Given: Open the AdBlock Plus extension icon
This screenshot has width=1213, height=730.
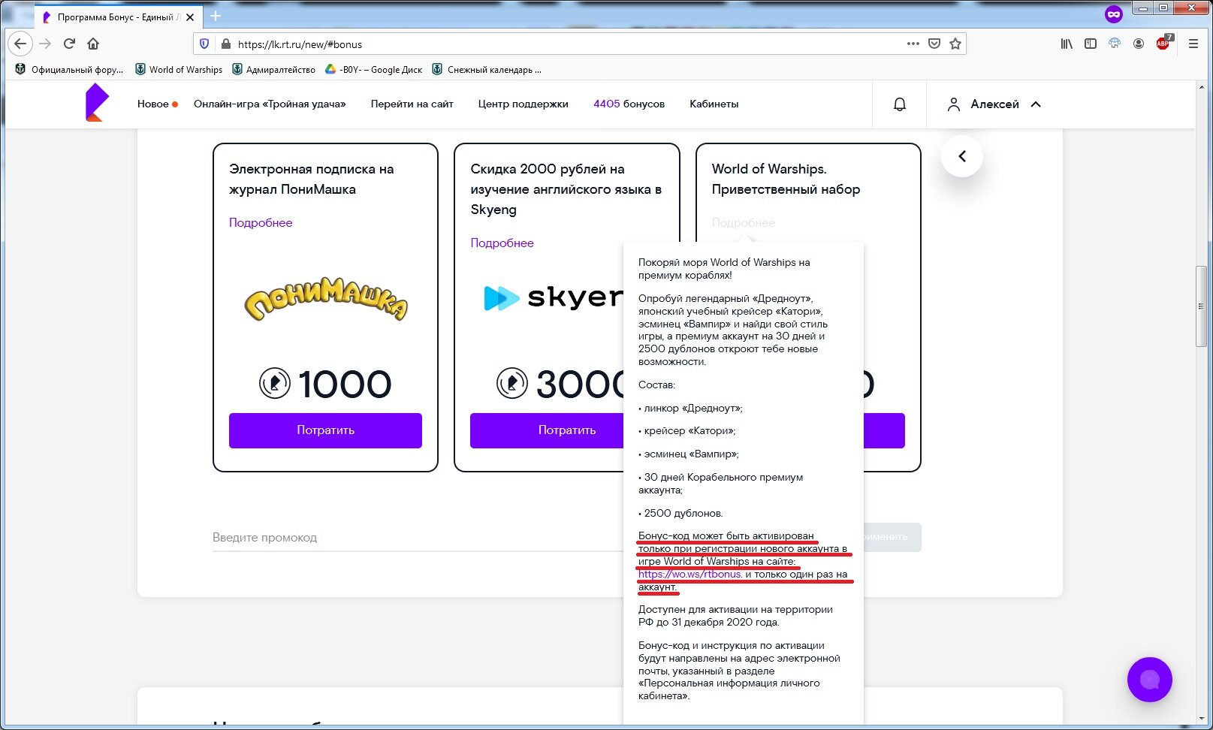Looking at the screenshot, I should coord(1163,43).
